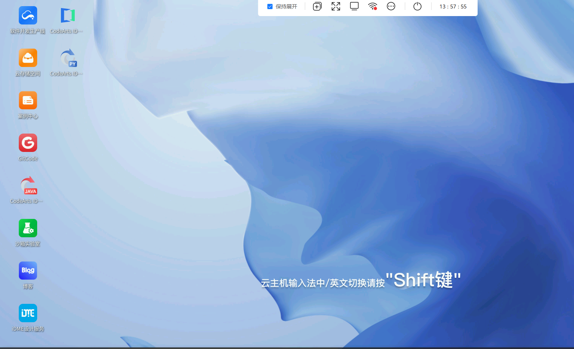574x349 pixels.
Task: Open the 软件开发生产线 app
Action: coord(28,15)
